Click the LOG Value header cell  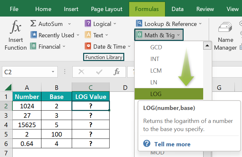tap(91, 97)
